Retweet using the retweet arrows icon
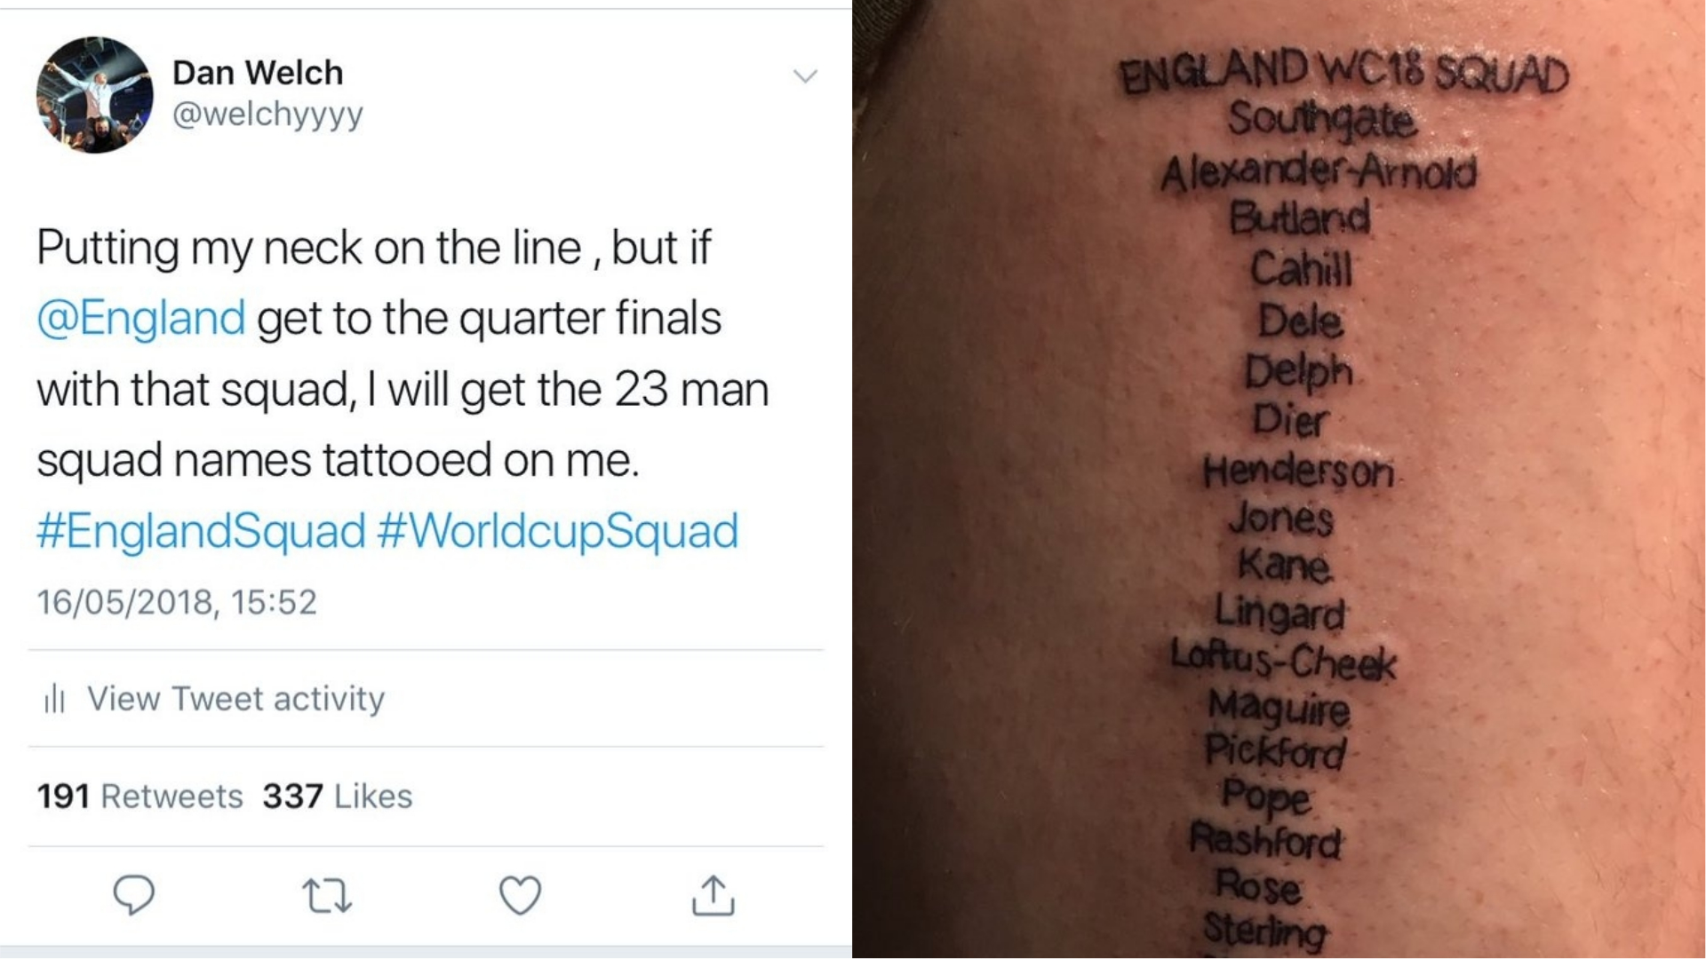Image resolution: width=1706 pixels, height=959 pixels. (x=327, y=896)
